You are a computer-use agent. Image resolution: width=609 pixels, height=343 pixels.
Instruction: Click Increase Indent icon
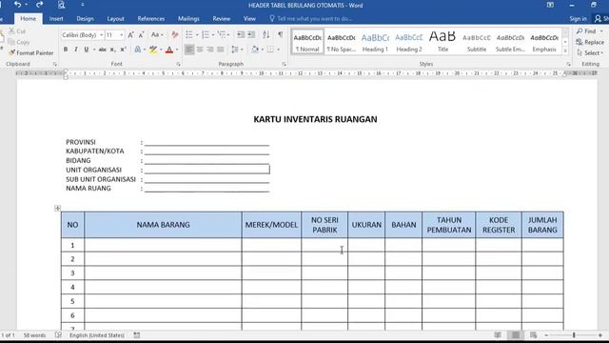click(x=251, y=35)
